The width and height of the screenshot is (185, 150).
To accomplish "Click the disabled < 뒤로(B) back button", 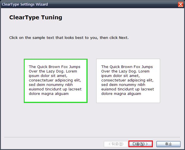I will click(116, 144).
